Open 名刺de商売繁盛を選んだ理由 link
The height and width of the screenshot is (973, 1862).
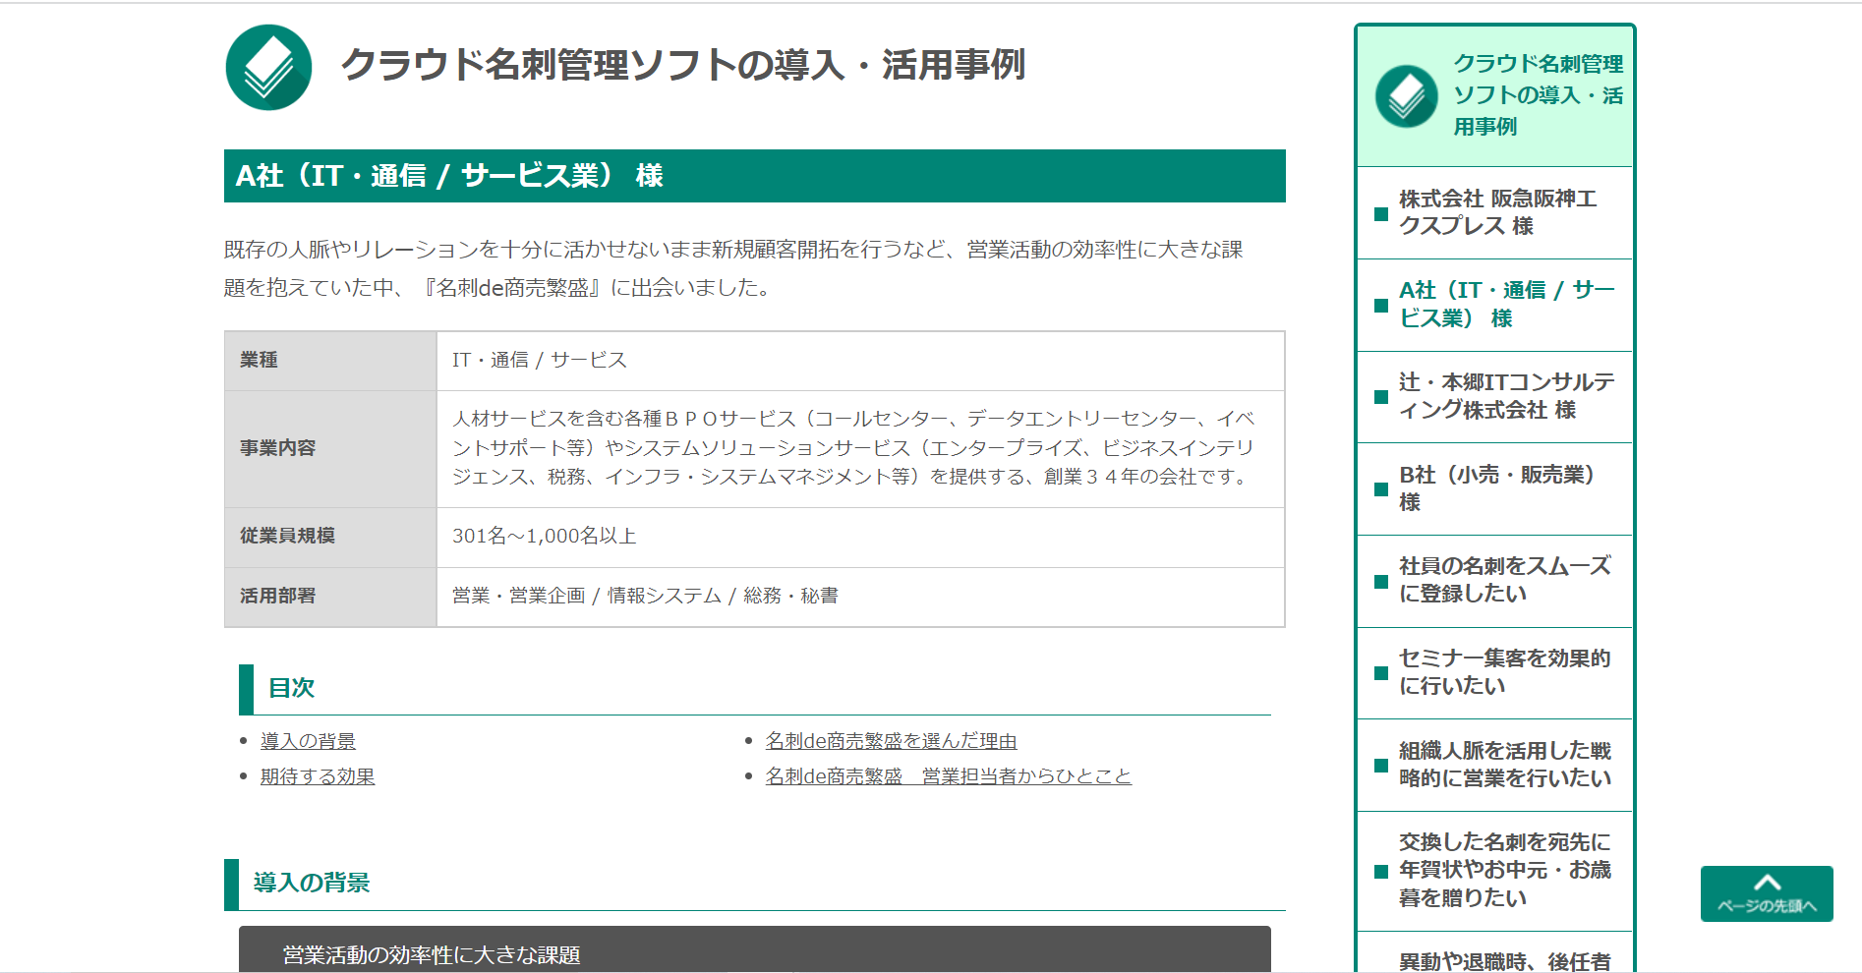click(891, 741)
